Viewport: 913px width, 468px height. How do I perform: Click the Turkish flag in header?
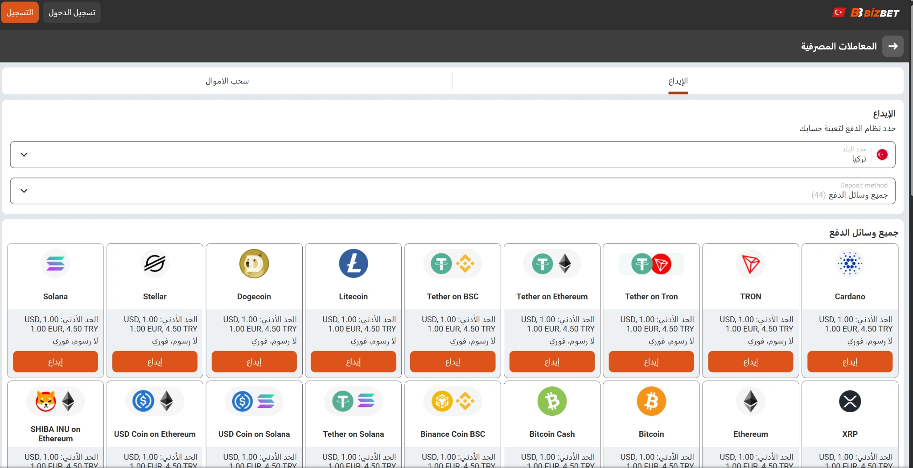coord(839,12)
